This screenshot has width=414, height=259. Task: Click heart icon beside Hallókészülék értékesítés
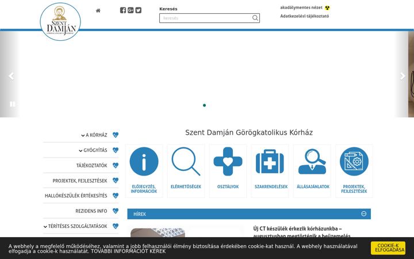click(116, 196)
